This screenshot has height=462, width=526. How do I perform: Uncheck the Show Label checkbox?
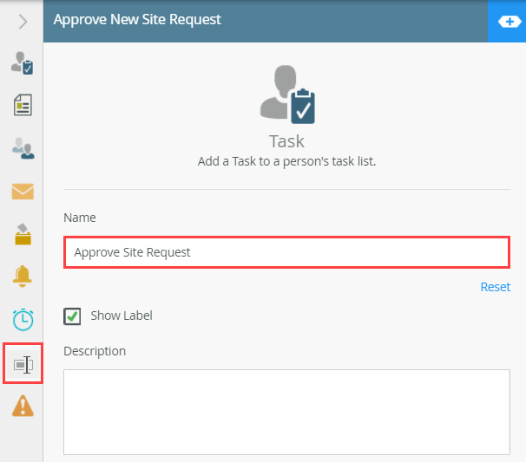pyautogui.click(x=72, y=316)
